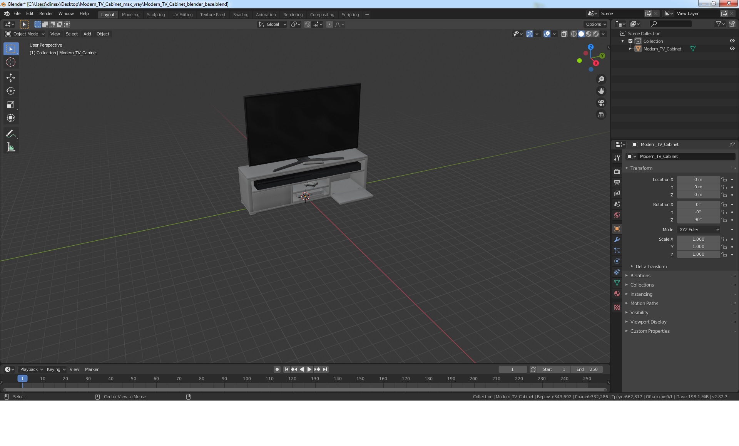Screen dimensions: 739x446
Task: Hide the Collection with eye icon
Action: click(x=732, y=41)
